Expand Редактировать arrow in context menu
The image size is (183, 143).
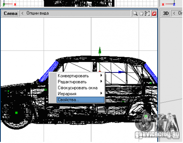click(x=101, y=81)
